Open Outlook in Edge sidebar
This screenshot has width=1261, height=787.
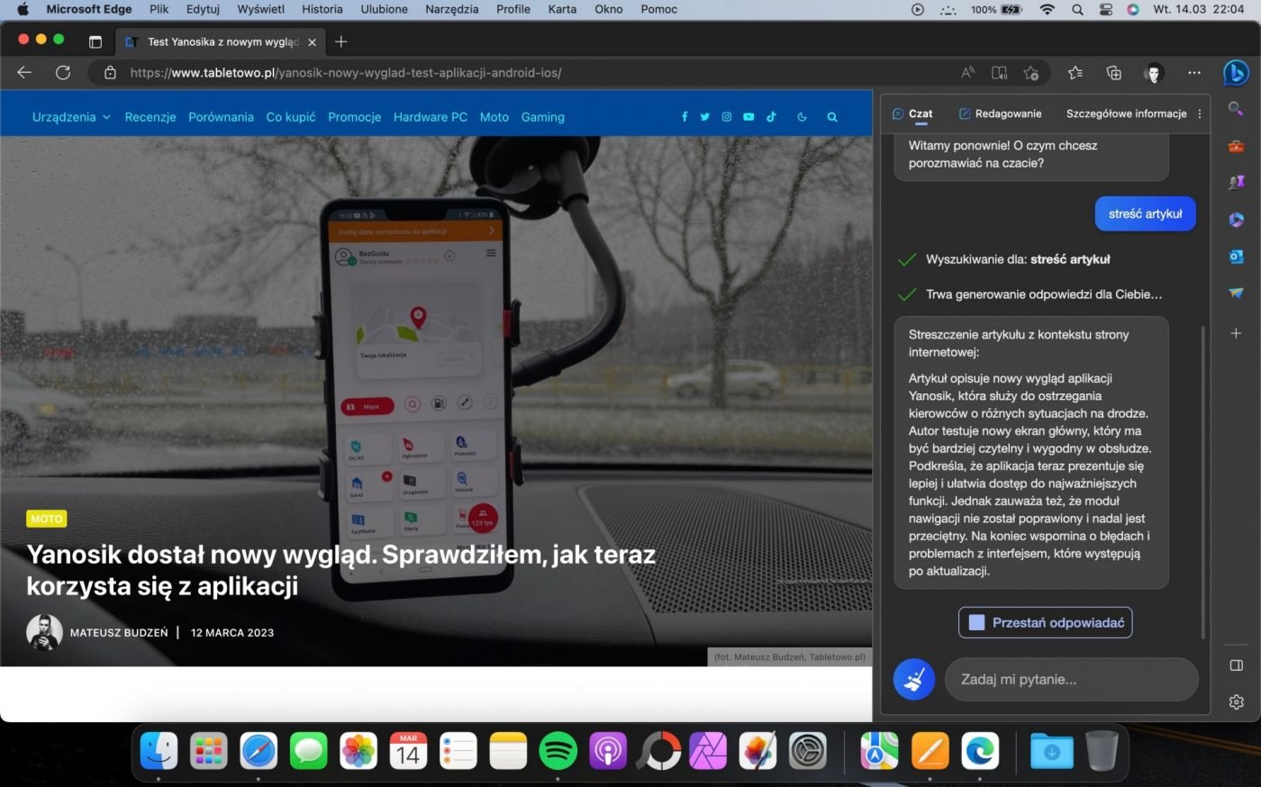click(x=1236, y=257)
